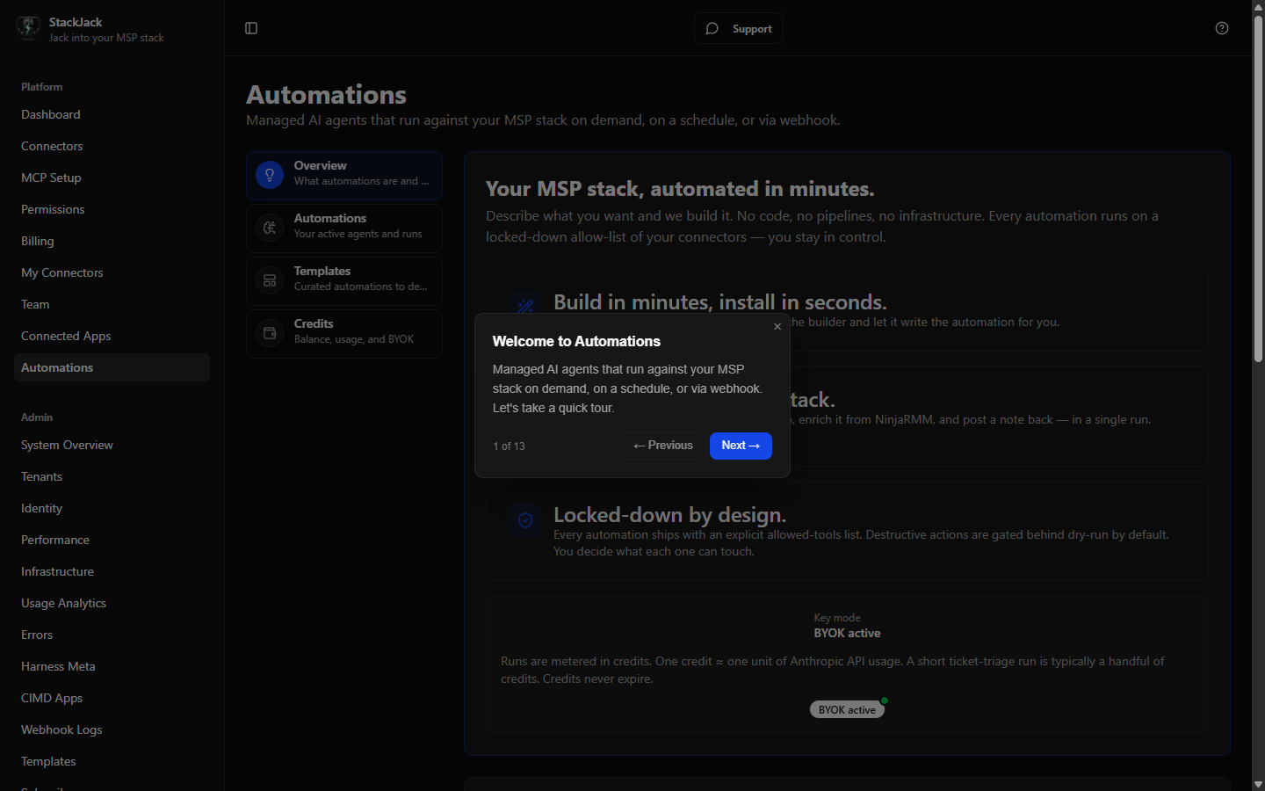This screenshot has width=1265, height=791.
Task: Open the Billing page
Action: [112, 241]
